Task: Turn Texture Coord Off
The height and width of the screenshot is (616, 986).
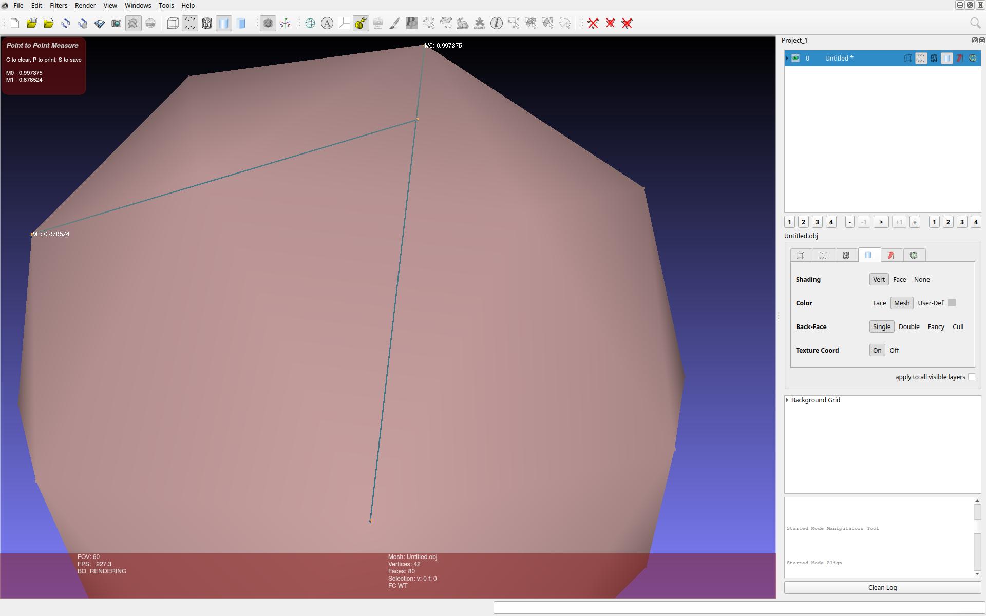Action: click(894, 350)
